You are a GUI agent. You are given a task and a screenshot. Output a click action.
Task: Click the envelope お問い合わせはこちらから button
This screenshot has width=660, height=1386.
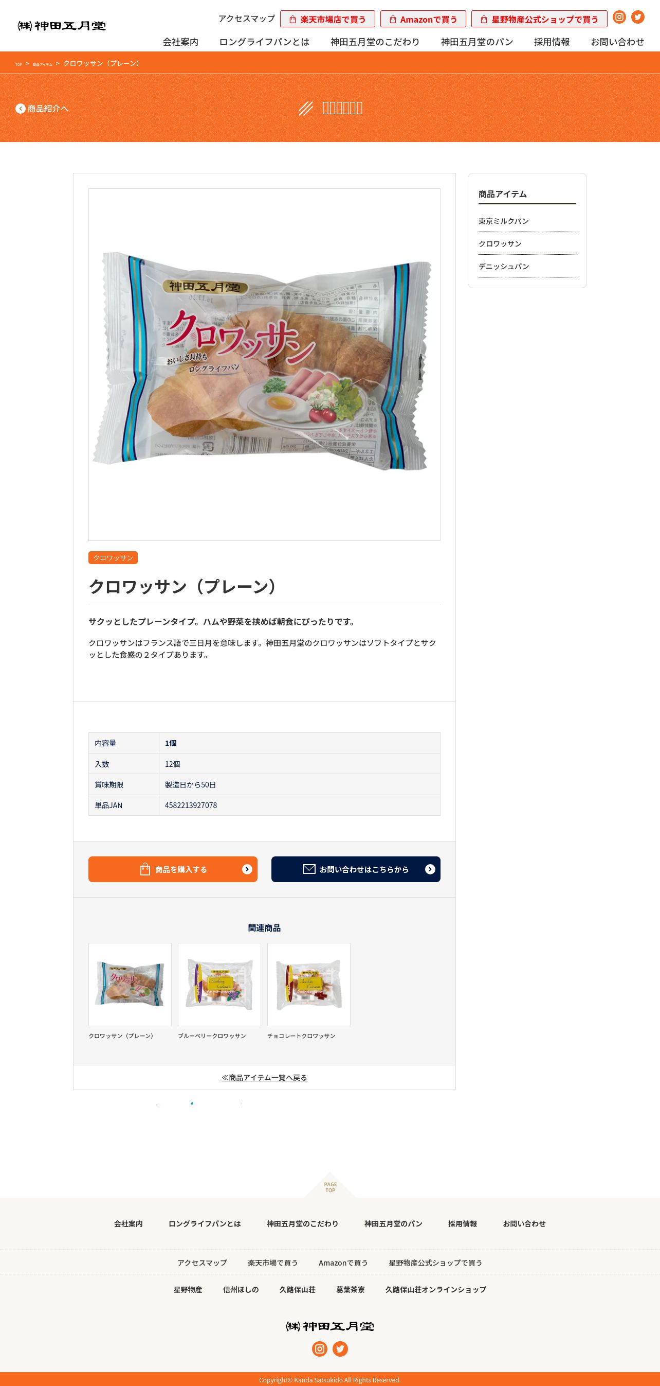coord(356,869)
